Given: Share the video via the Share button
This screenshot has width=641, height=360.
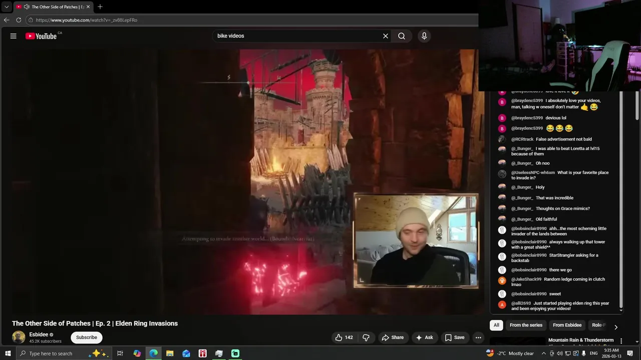Looking at the screenshot, I should [x=393, y=337].
